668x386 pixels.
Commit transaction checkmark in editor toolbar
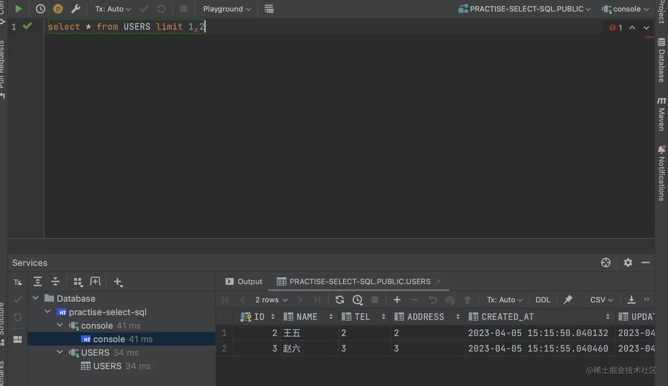144,9
